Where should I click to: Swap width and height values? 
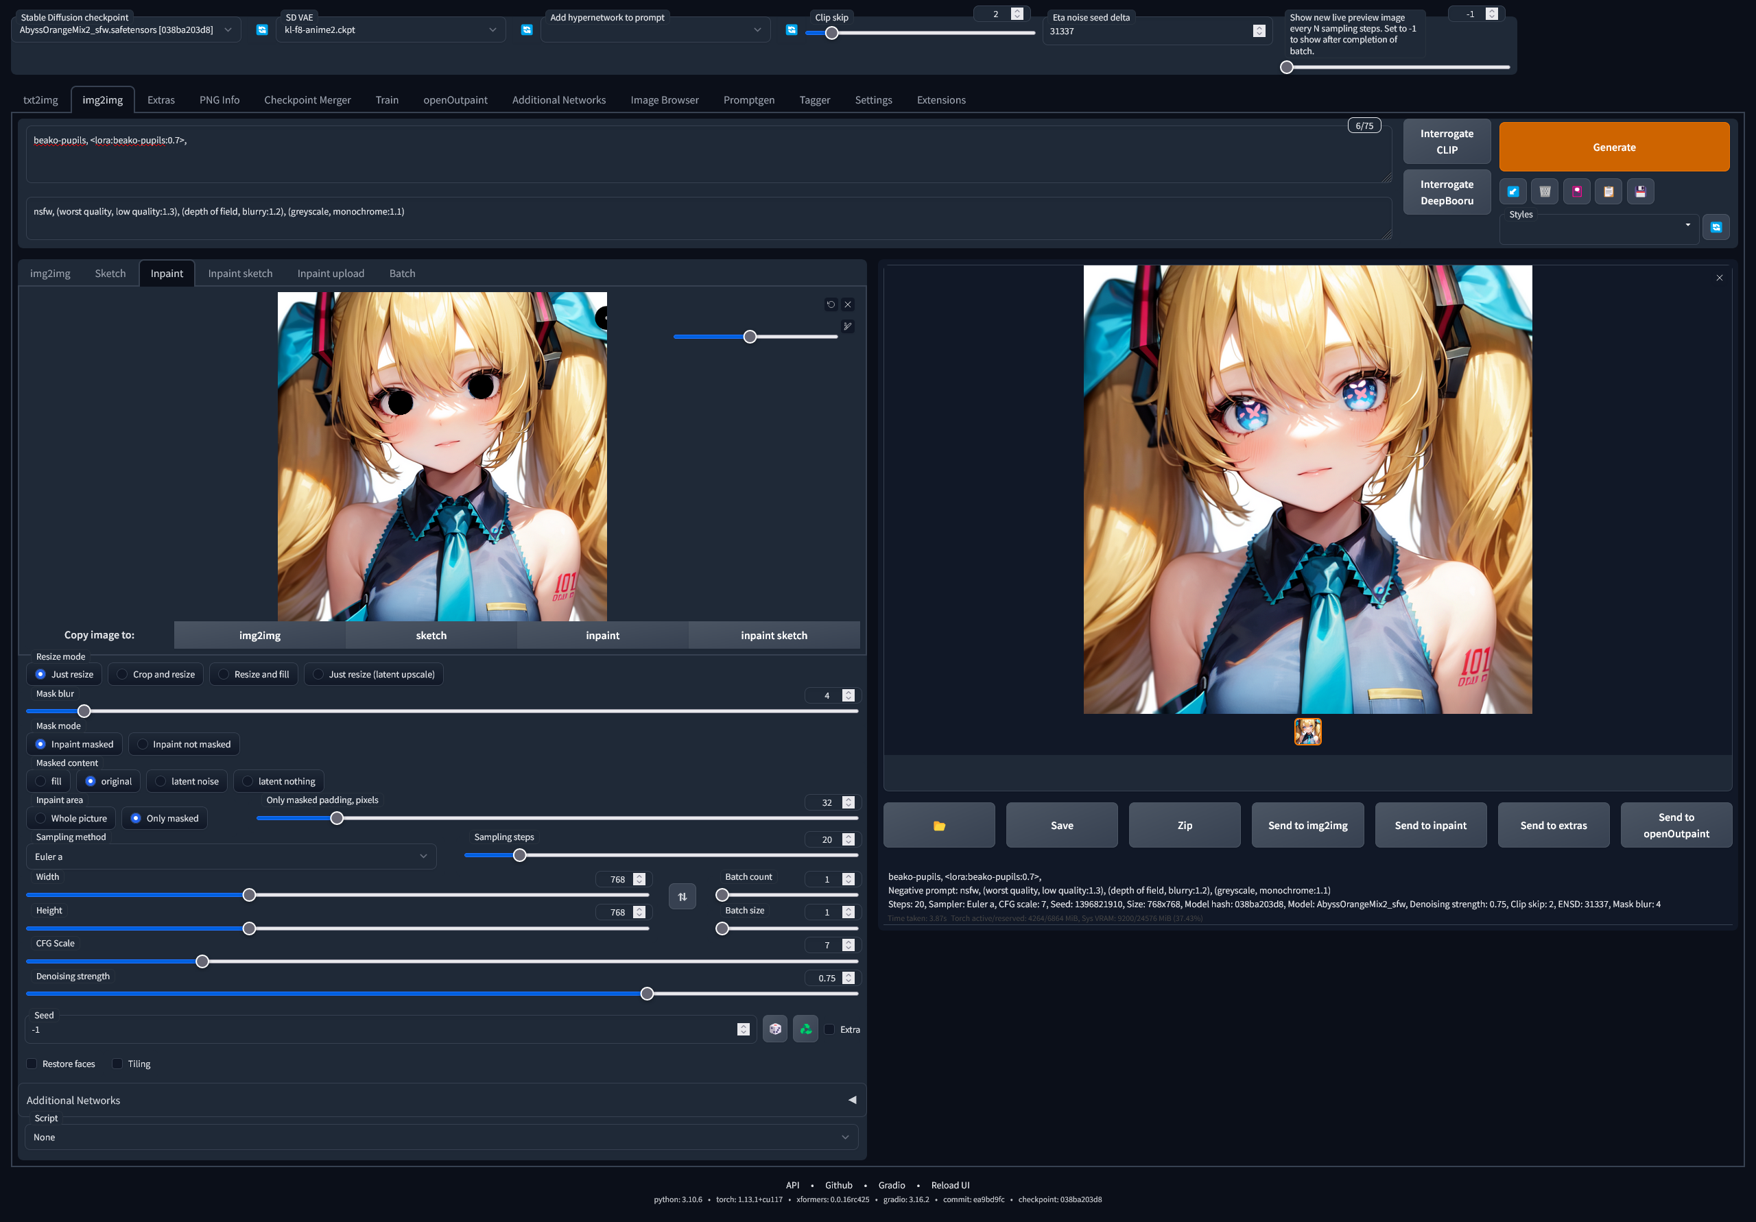click(x=683, y=896)
